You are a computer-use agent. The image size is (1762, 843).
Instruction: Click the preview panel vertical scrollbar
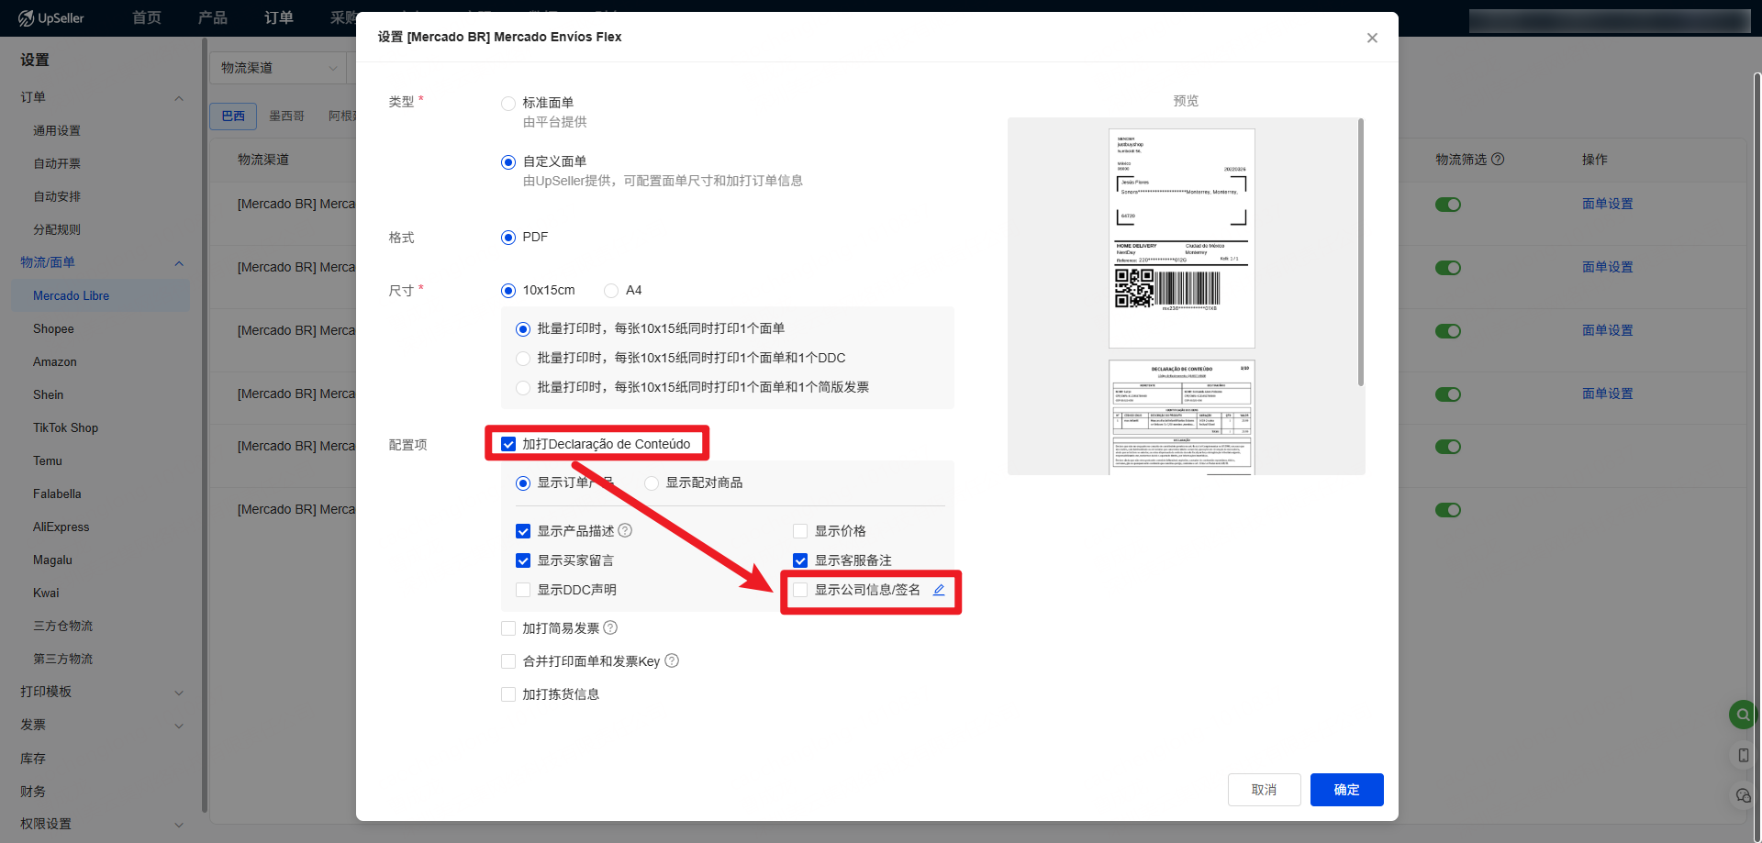tap(1360, 252)
